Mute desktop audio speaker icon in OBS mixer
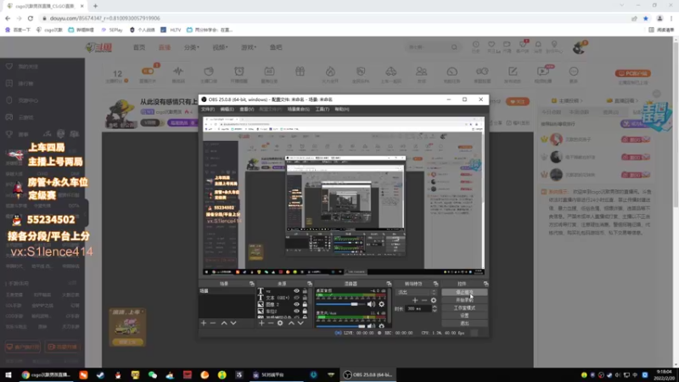This screenshot has height=382, width=679. pyautogui.click(x=371, y=305)
